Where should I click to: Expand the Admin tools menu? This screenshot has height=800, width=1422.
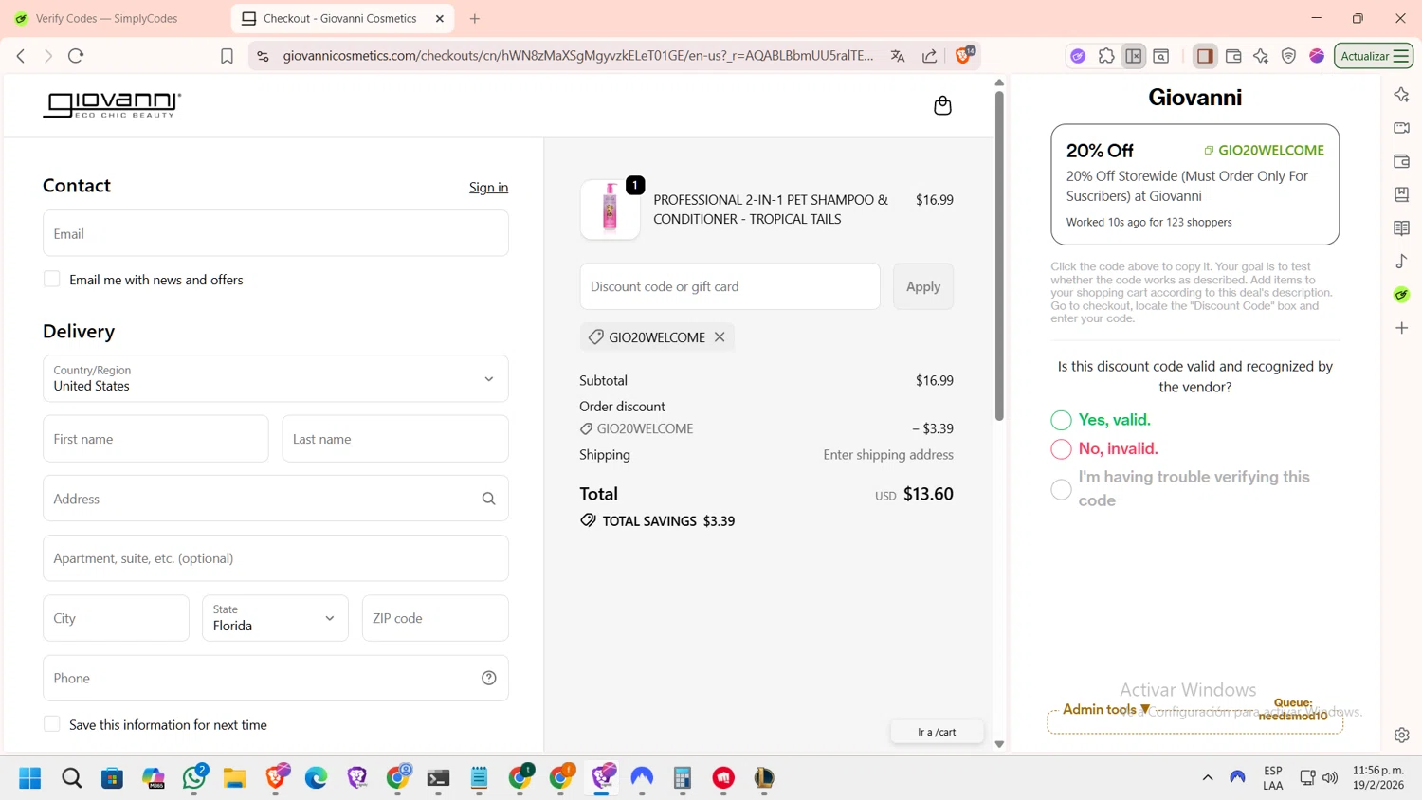tap(1106, 709)
